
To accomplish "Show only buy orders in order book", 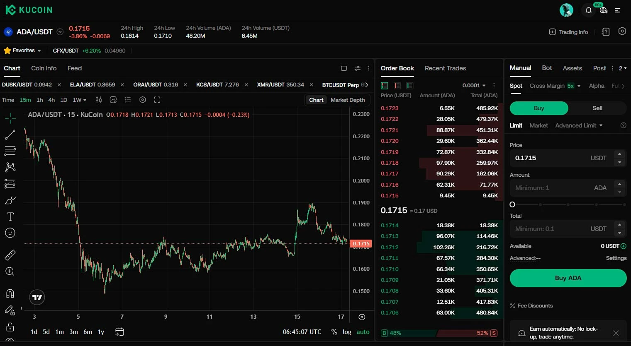I will (x=410, y=86).
